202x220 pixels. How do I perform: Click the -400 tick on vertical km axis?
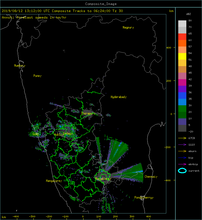[168, 180]
